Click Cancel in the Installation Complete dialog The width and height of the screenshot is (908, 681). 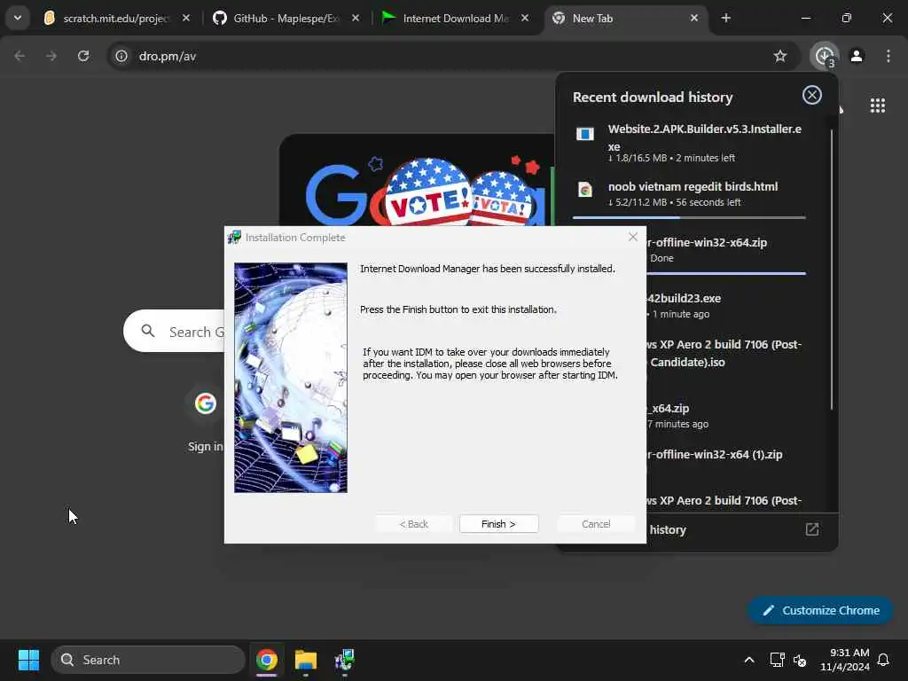click(x=596, y=523)
